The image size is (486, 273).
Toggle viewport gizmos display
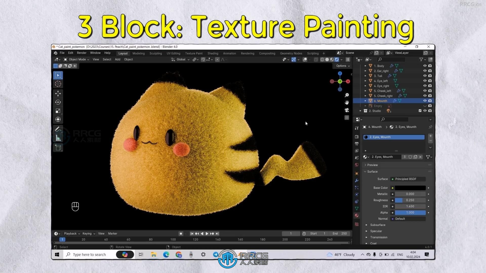294,59
